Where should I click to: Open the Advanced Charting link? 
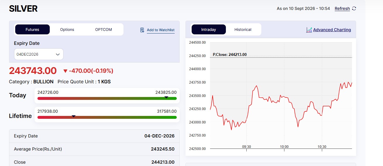(x=332, y=30)
